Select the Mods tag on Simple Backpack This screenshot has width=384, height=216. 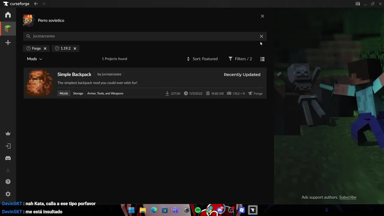(x=64, y=93)
